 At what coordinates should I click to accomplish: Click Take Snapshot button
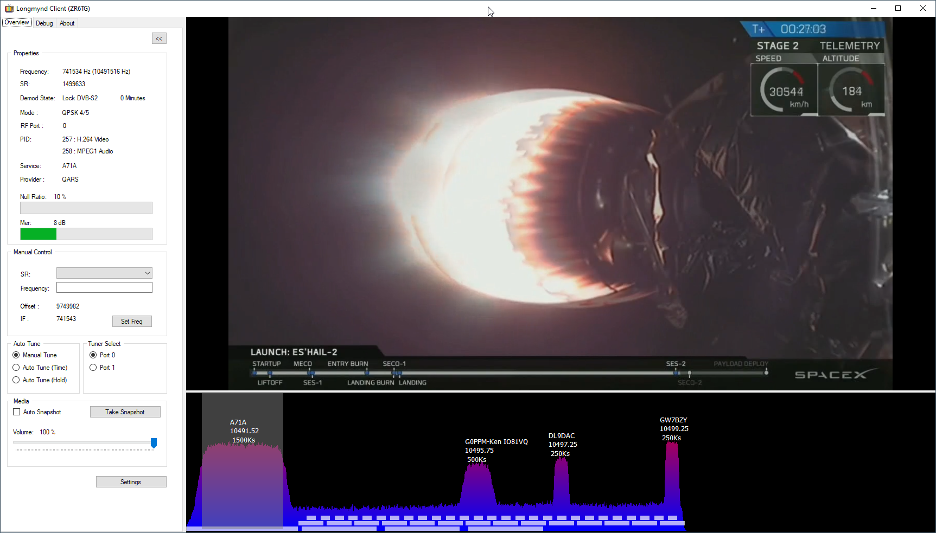(125, 412)
